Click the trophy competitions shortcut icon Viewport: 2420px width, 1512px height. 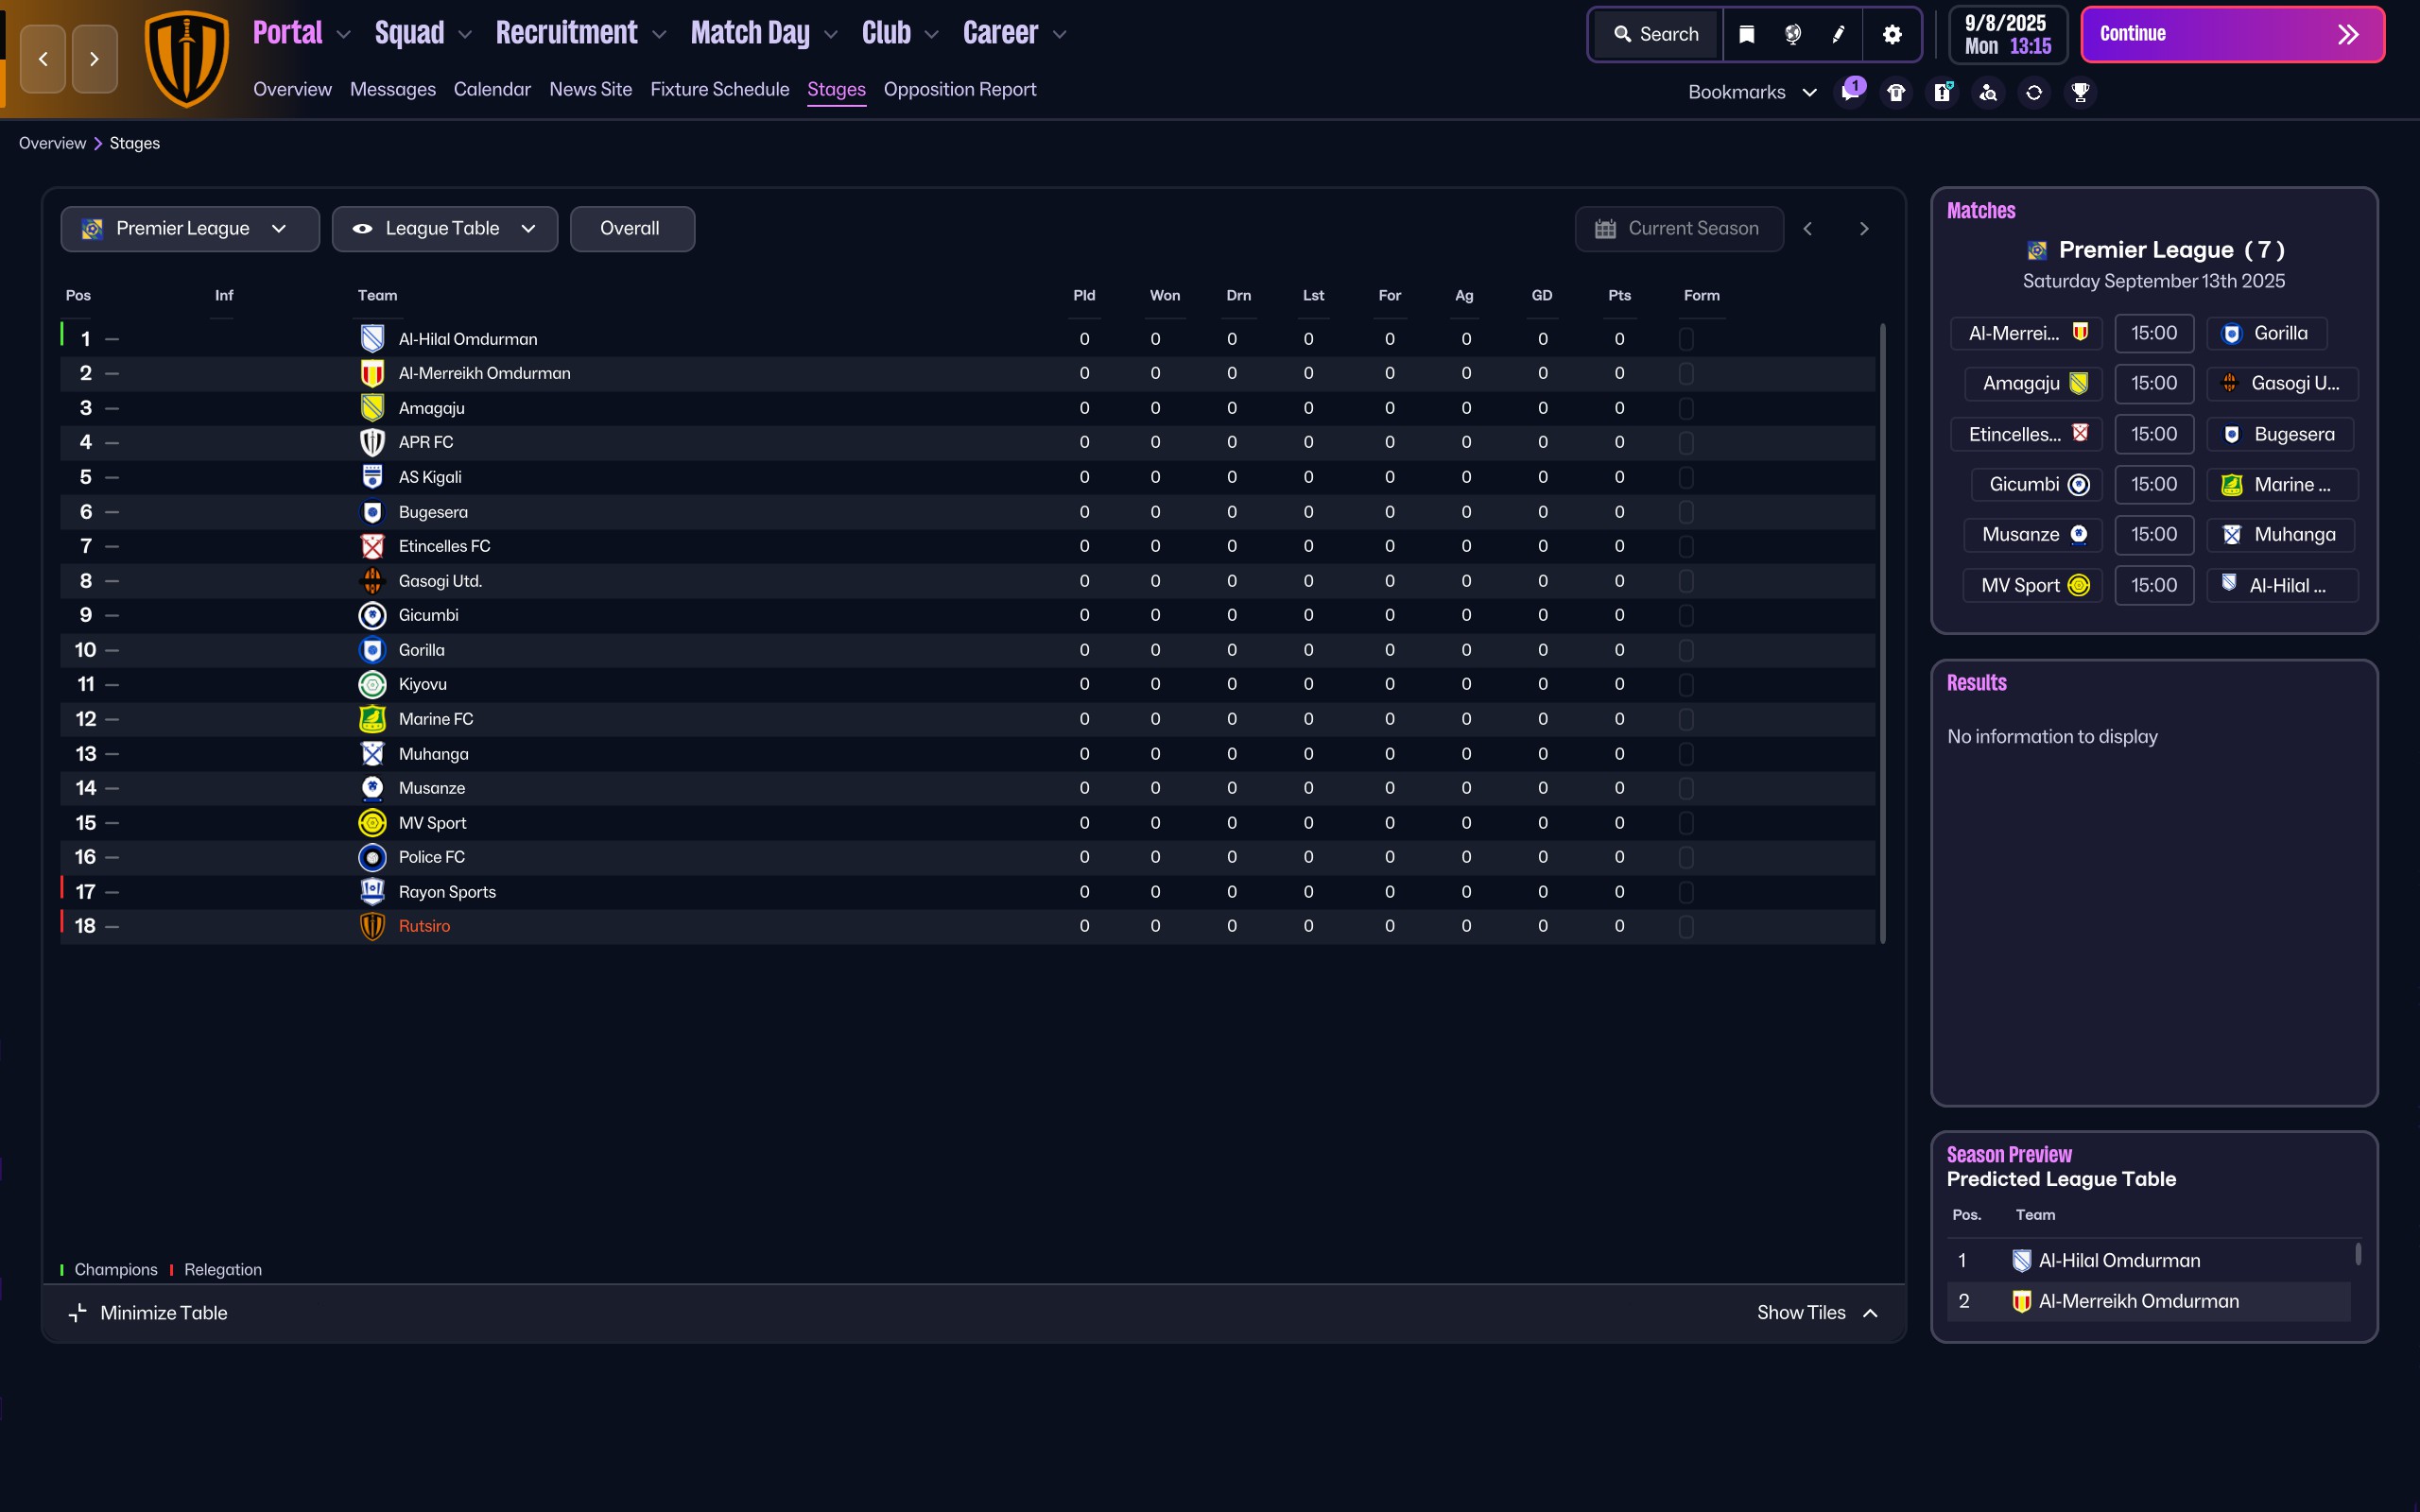(2080, 92)
